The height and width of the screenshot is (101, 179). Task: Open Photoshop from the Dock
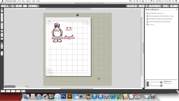(x=63, y=97)
